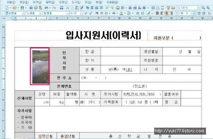
Task: Paste using the clipboard icon
Action: 77,8
